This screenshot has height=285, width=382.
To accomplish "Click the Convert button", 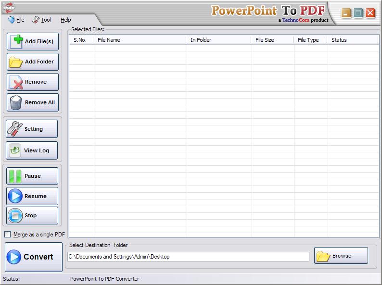I will (x=34, y=257).
